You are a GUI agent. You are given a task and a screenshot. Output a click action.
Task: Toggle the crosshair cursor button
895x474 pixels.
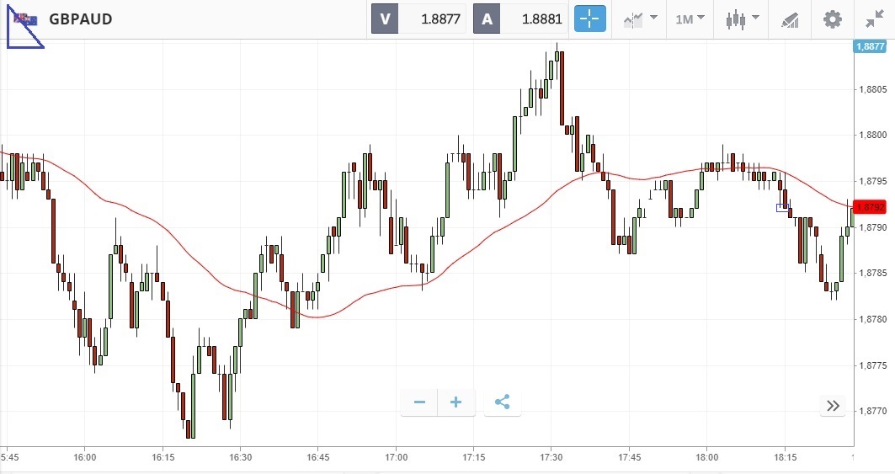click(590, 19)
